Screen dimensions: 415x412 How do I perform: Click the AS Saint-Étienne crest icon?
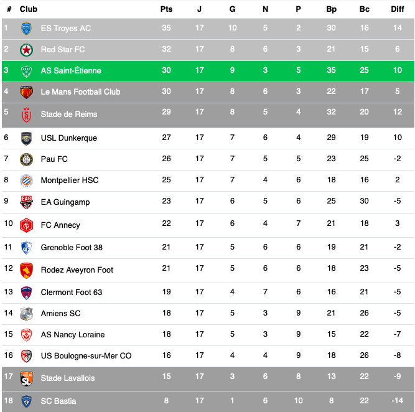click(26, 70)
